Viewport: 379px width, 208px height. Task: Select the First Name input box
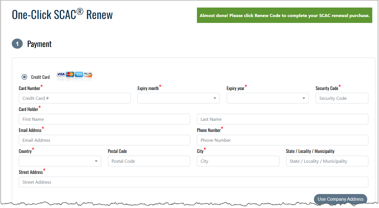click(104, 119)
